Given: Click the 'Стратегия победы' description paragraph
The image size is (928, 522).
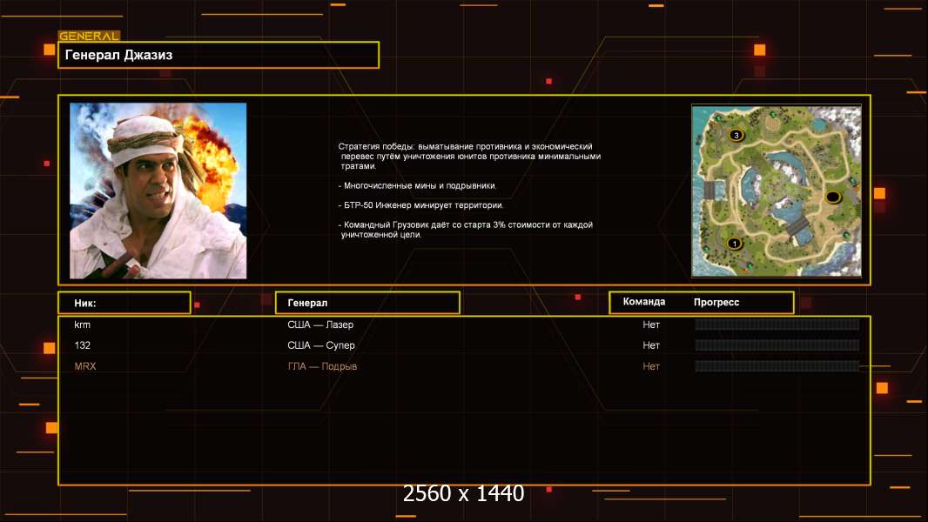Looking at the screenshot, I should (469, 156).
